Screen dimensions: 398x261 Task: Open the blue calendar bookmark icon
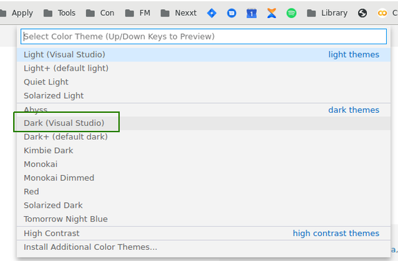[251, 13]
